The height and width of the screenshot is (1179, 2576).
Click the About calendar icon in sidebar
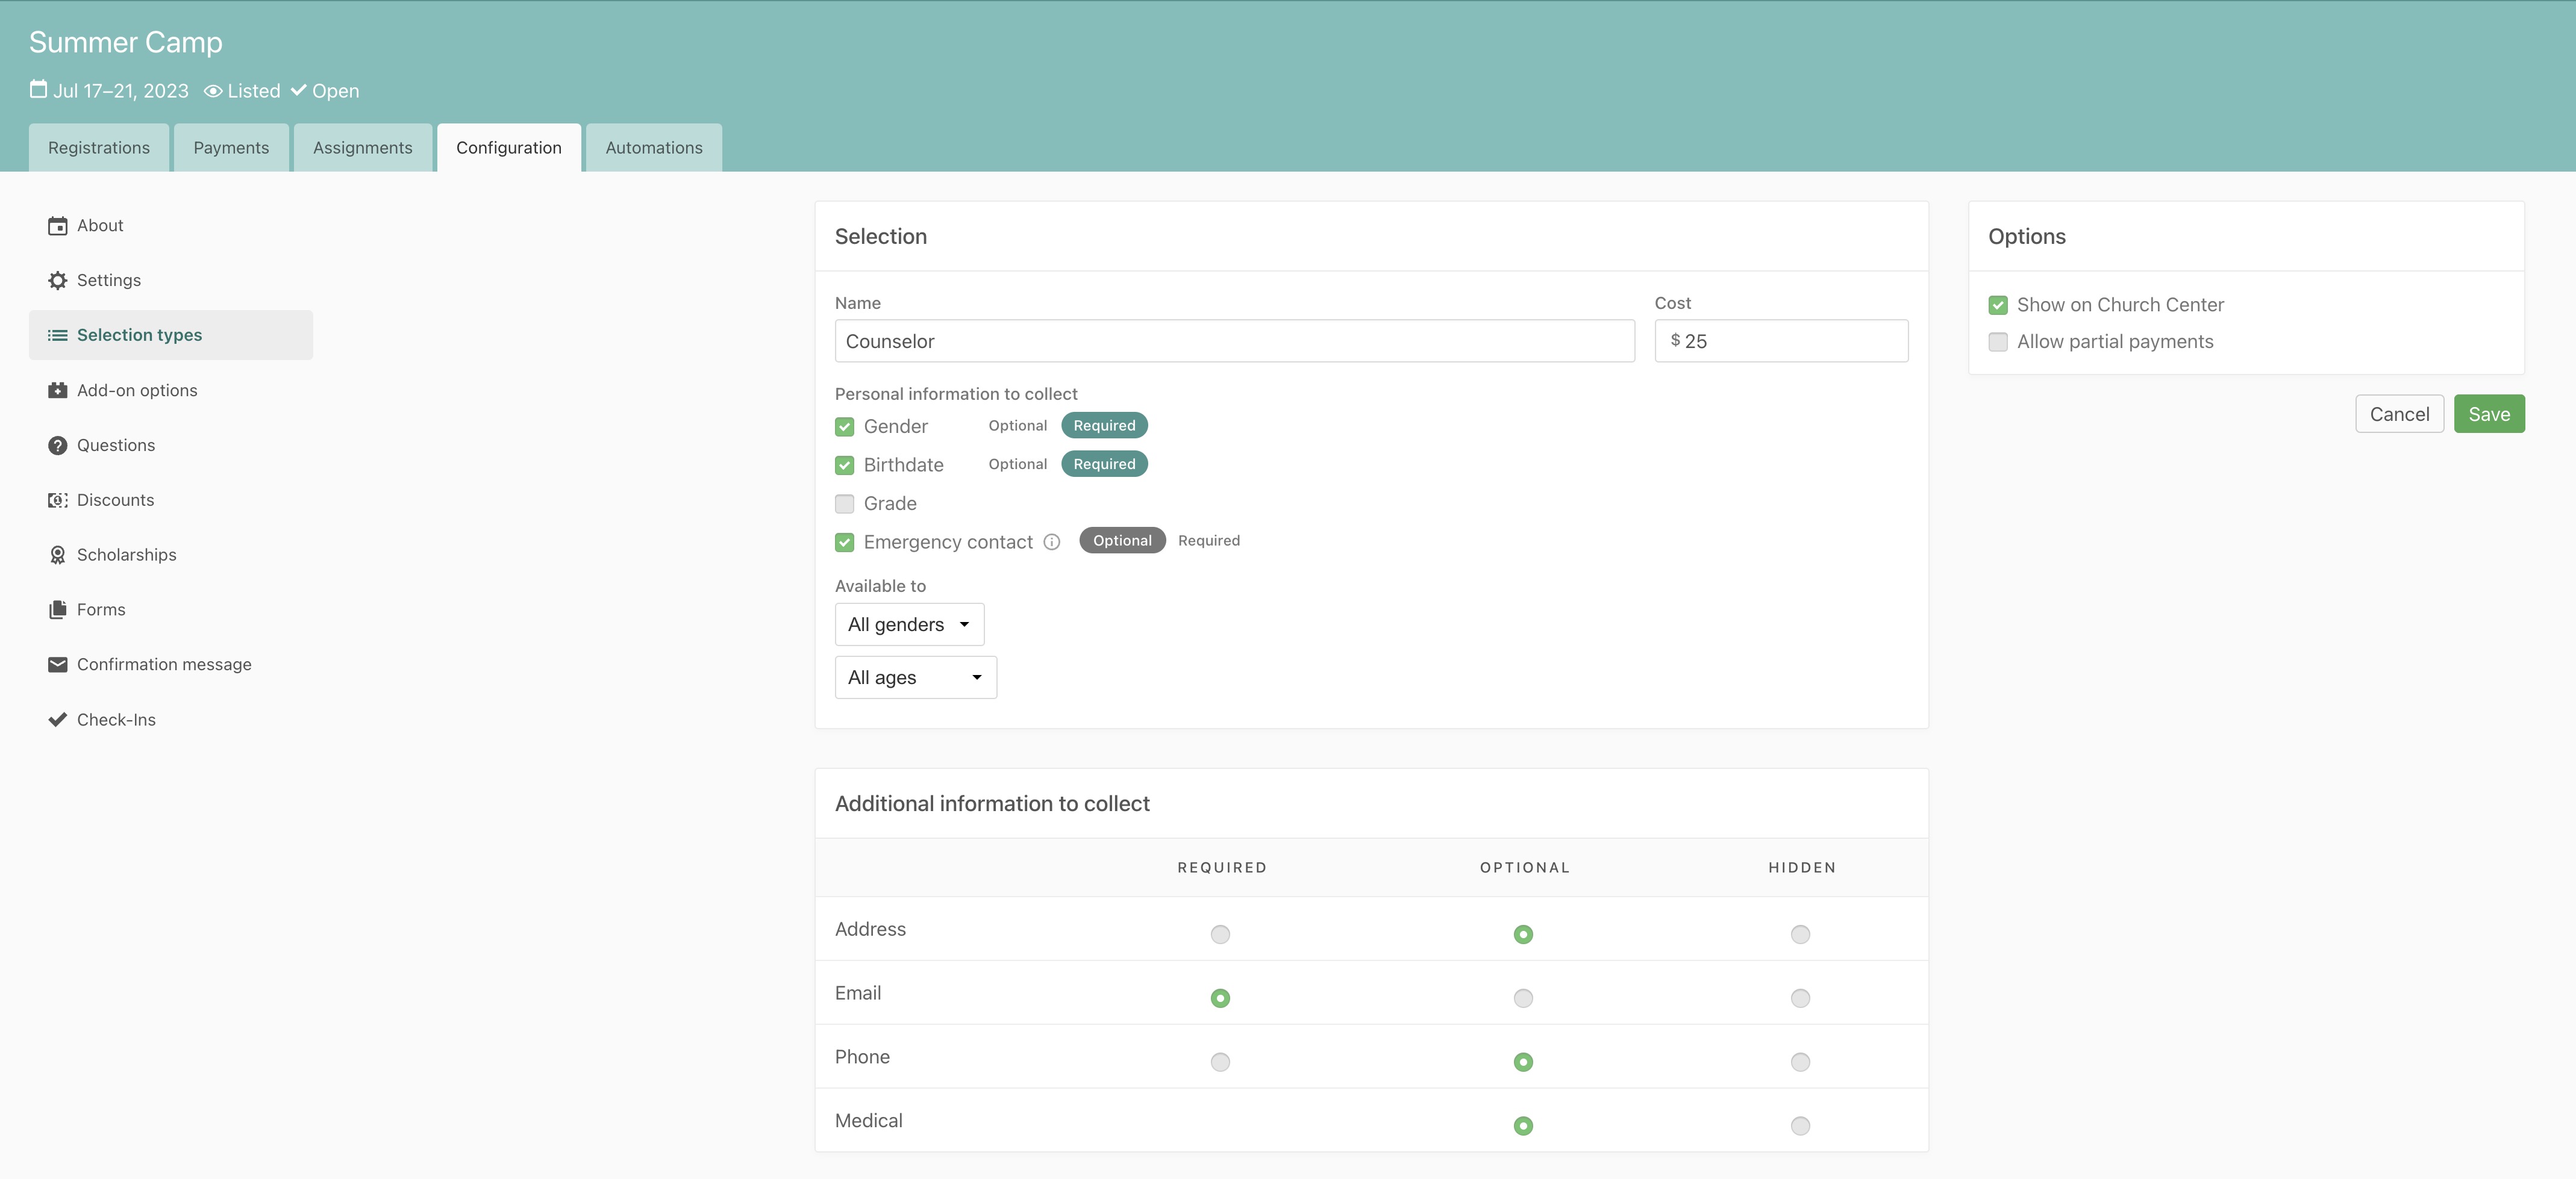[x=57, y=226]
